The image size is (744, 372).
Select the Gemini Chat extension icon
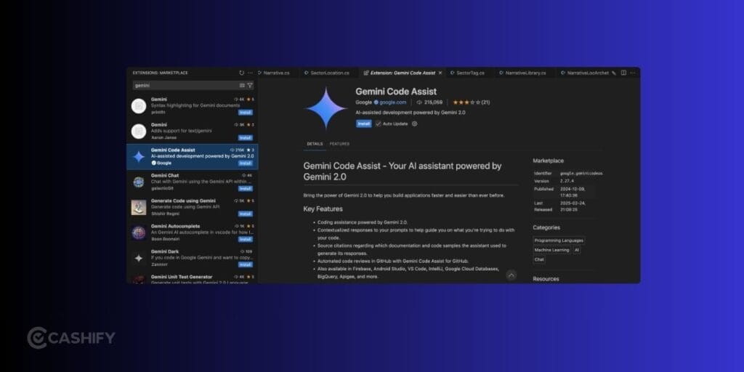click(x=139, y=182)
